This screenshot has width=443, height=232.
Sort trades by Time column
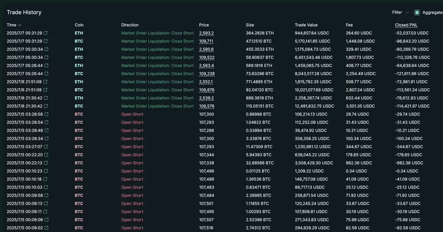click(x=14, y=25)
